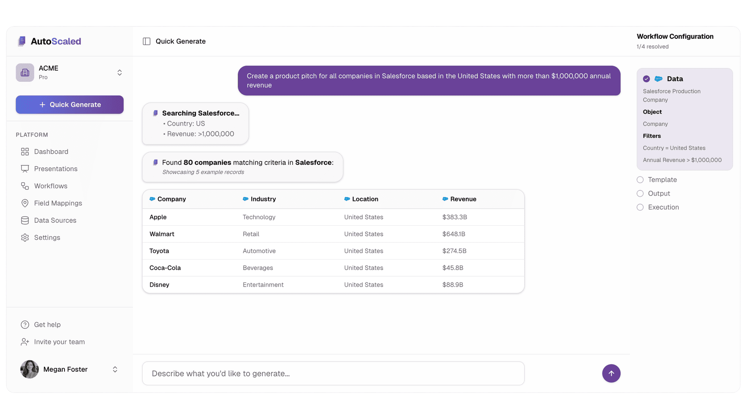Toggle the sidebar panel icon
Screen dimensions: 746x419
coord(146,42)
